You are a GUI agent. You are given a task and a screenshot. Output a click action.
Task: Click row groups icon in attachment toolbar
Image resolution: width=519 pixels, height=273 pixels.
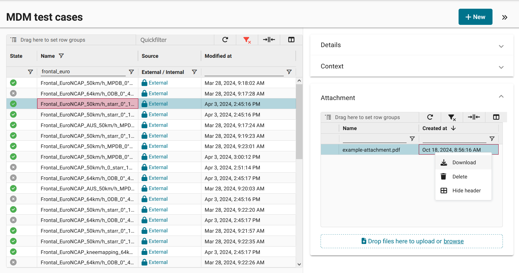click(328, 117)
